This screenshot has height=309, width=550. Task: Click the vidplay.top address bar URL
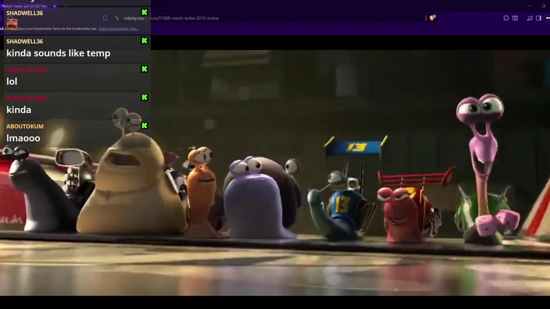171,18
